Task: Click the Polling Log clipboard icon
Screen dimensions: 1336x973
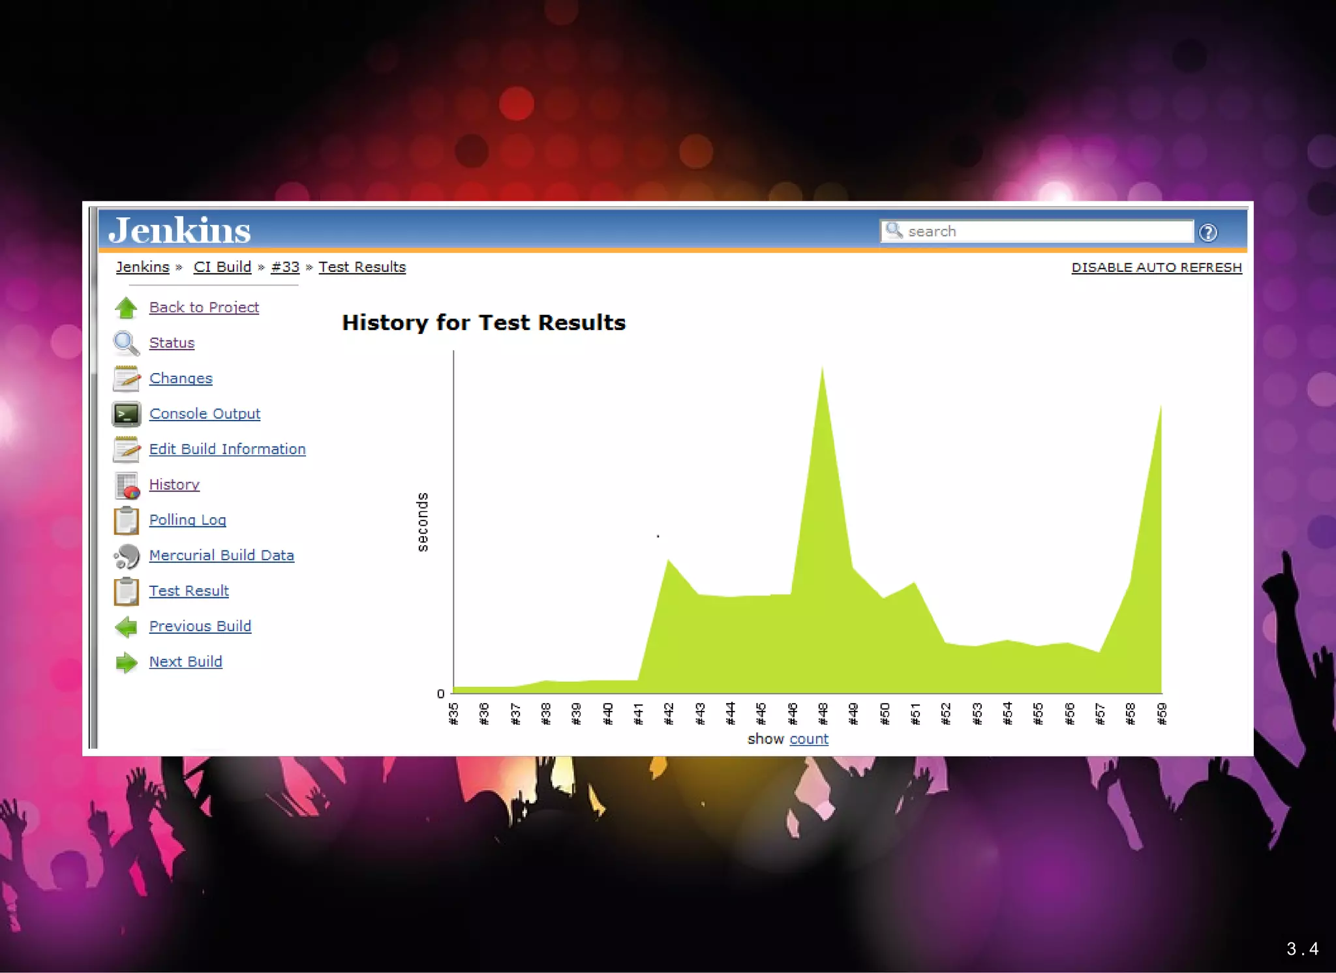Action: 126,520
